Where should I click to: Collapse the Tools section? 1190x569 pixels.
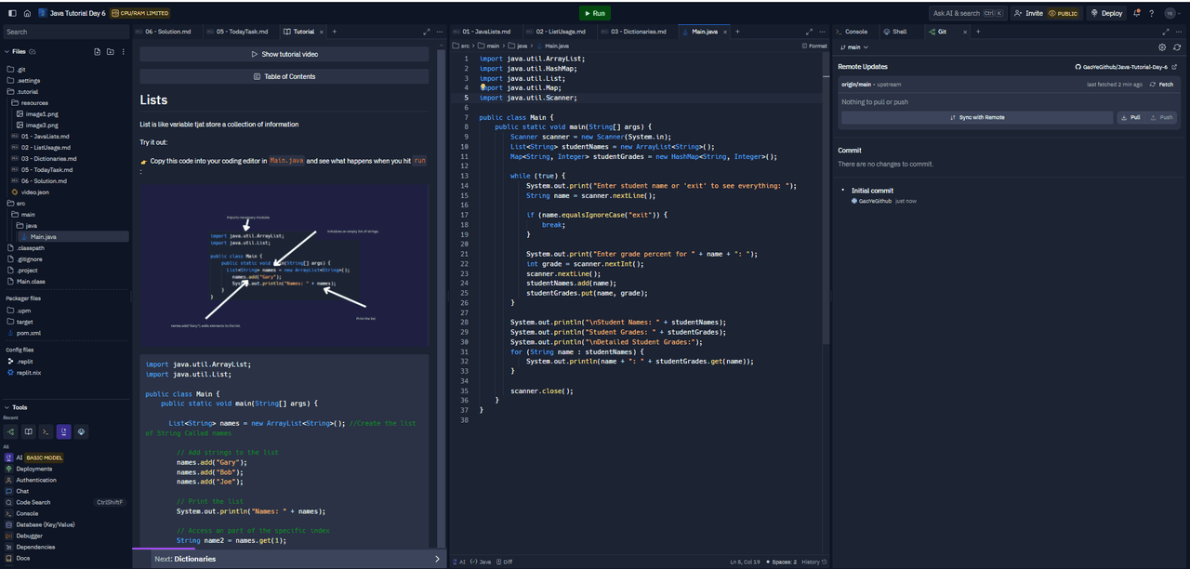coord(7,407)
